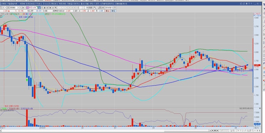This screenshot has width=265, height=133.
Task: Click the 매도 sell button
Action: 113,11
